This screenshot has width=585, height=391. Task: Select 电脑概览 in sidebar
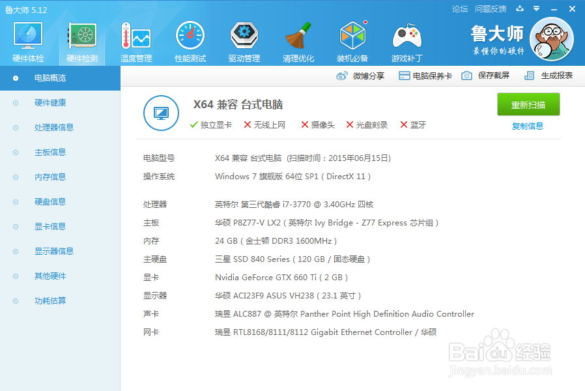(x=60, y=78)
